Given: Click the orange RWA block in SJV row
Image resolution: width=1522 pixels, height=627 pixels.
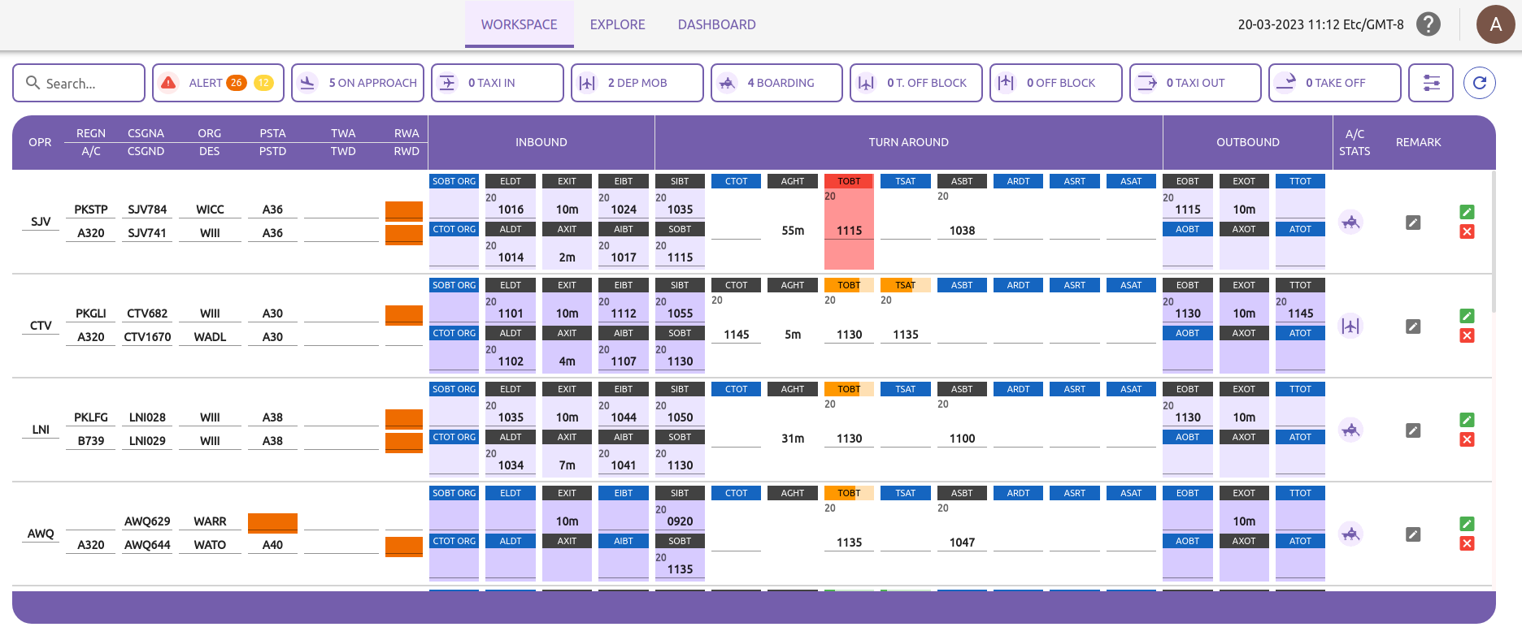Looking at the screenshot, I should click(x=403, y=211).
